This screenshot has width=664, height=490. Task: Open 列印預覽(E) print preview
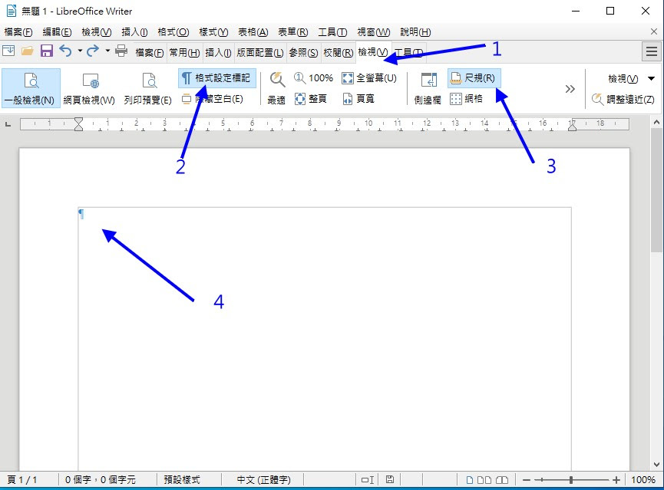(x=148, y=88)
